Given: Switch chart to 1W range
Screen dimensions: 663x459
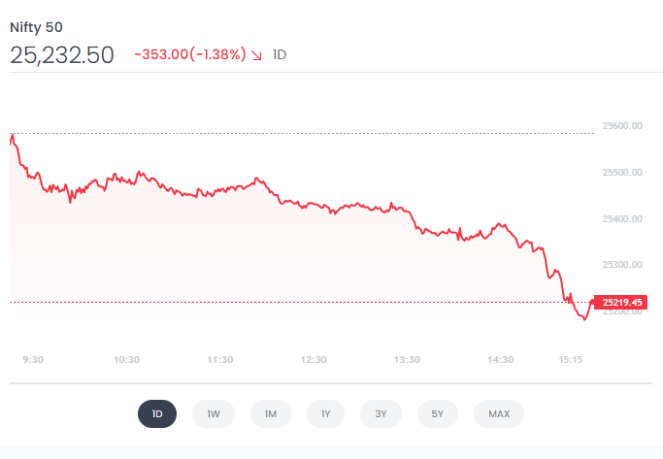Looking at the screenshot, I should pos(213,414).
